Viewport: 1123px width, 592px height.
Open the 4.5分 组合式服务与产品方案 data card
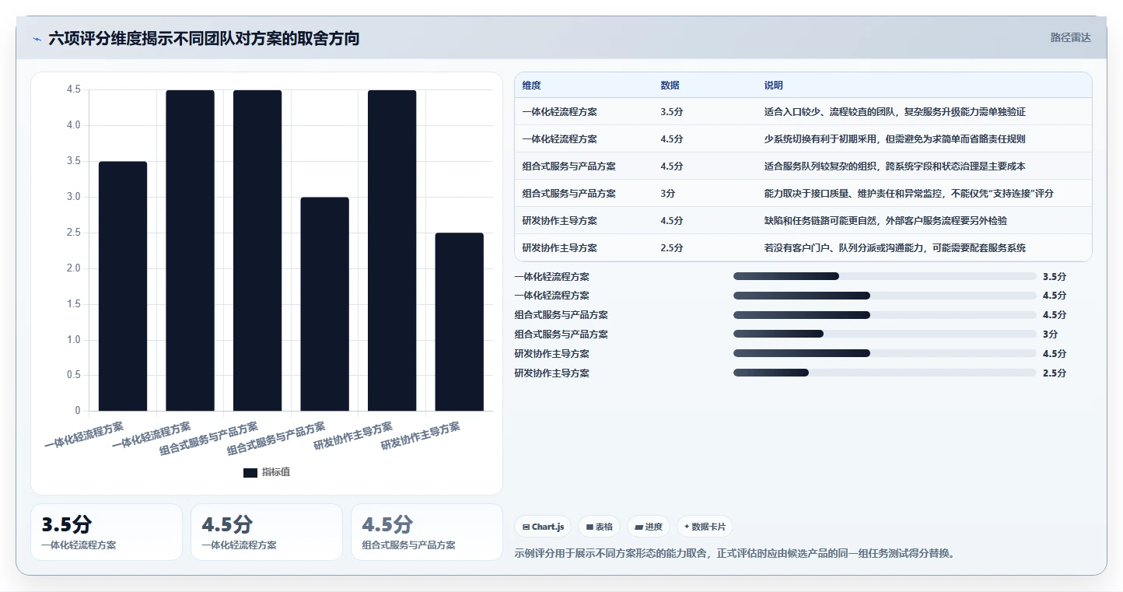[x=427, y=532]
